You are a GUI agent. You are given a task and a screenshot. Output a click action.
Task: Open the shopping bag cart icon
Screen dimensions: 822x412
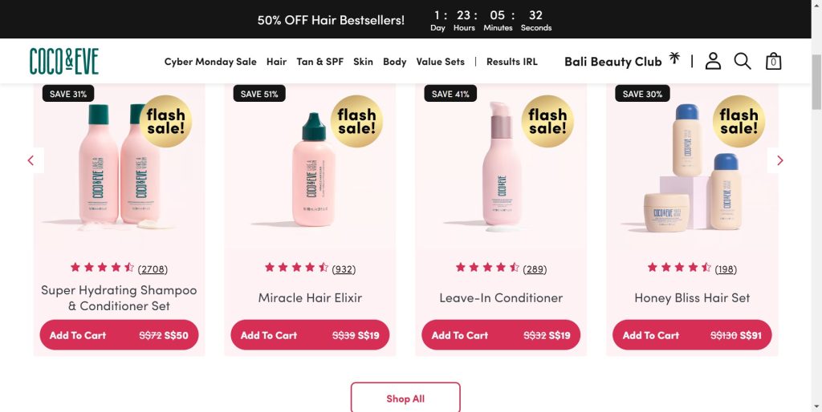click(773, 61)
